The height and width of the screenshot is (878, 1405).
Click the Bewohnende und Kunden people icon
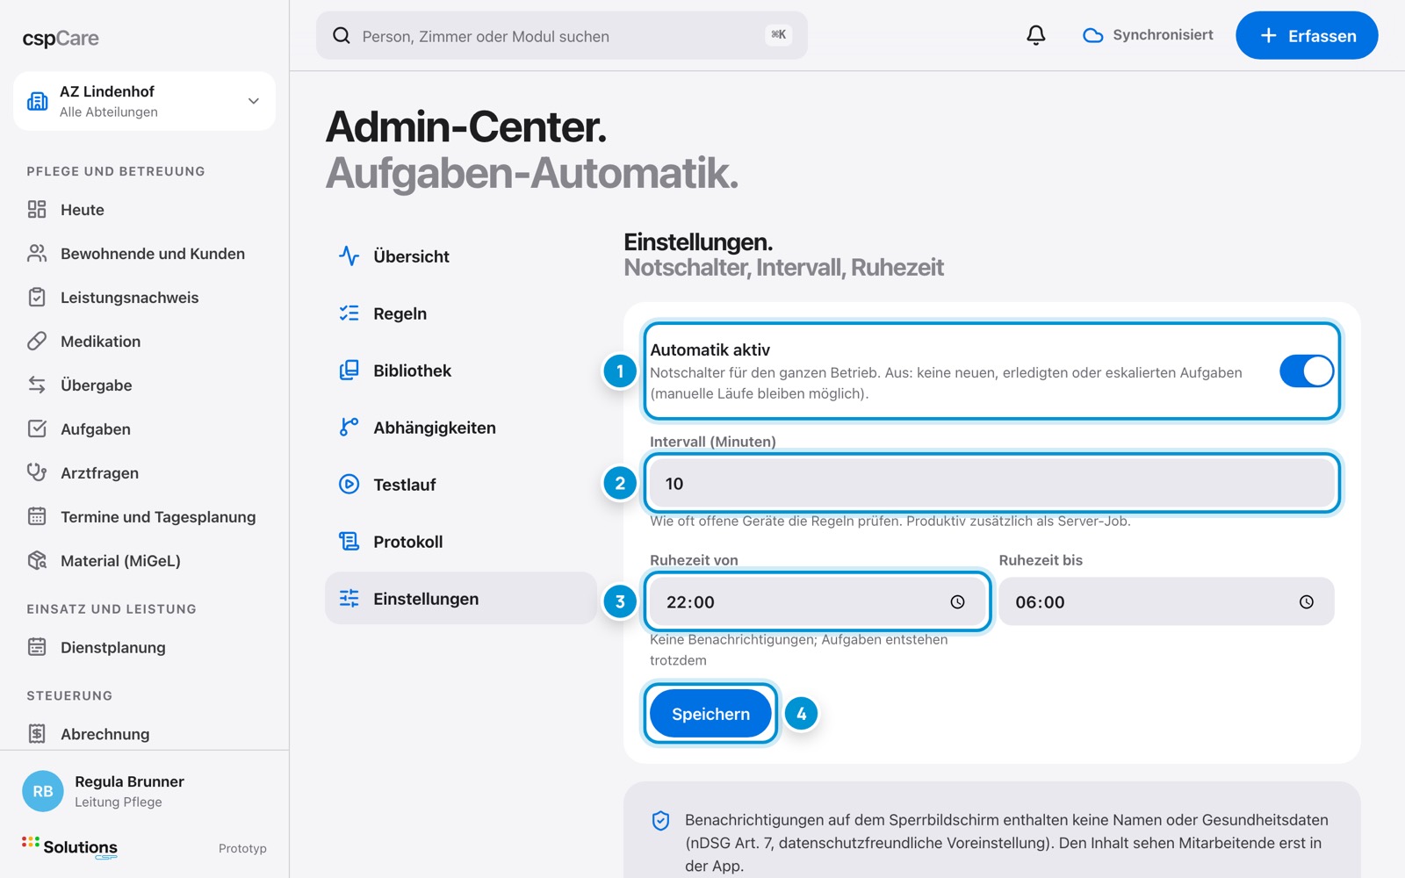click(37, 253)
